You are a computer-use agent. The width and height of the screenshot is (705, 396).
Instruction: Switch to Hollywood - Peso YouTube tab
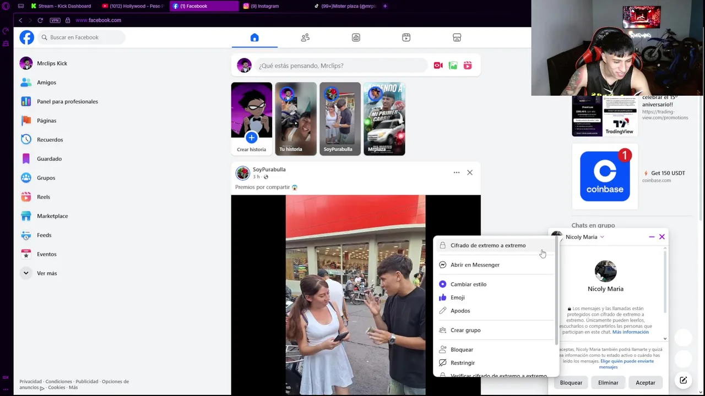[133, 6]
